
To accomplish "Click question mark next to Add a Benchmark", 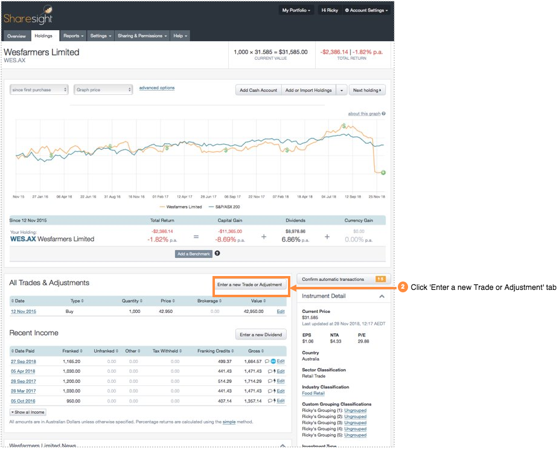I will 217,253.
